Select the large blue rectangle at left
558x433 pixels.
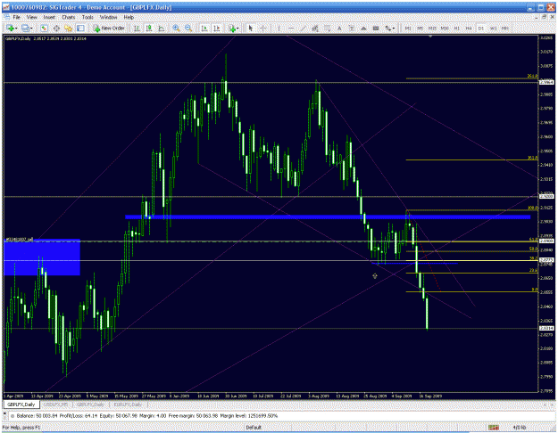pos(42,257)
